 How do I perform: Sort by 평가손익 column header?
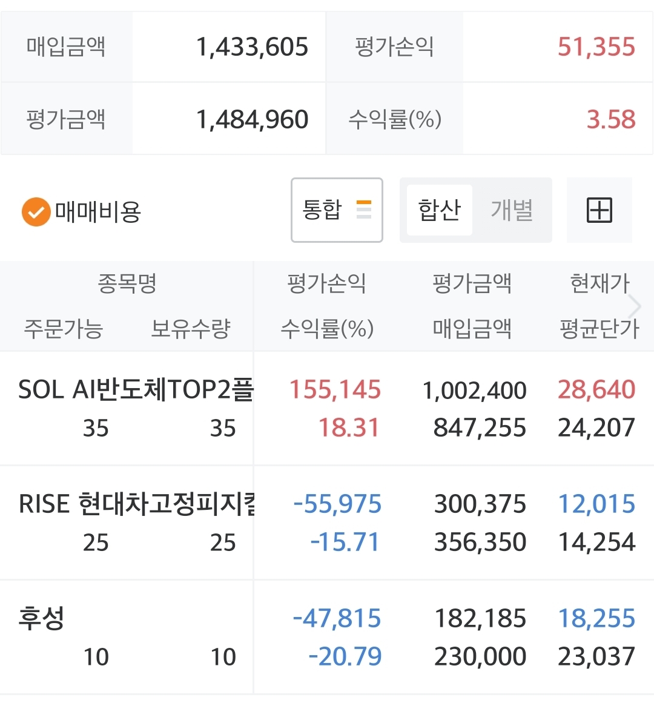pyautogui.click(x=327, y=283)
